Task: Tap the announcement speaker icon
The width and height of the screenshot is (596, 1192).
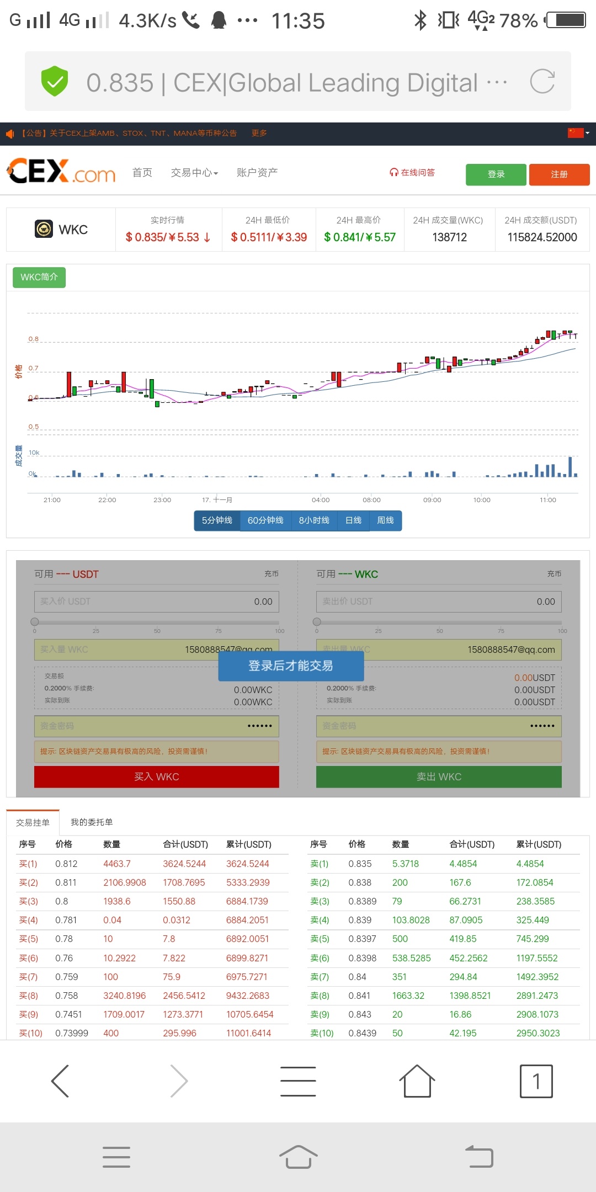Action: pyautogui.click(x=10, y=134)
